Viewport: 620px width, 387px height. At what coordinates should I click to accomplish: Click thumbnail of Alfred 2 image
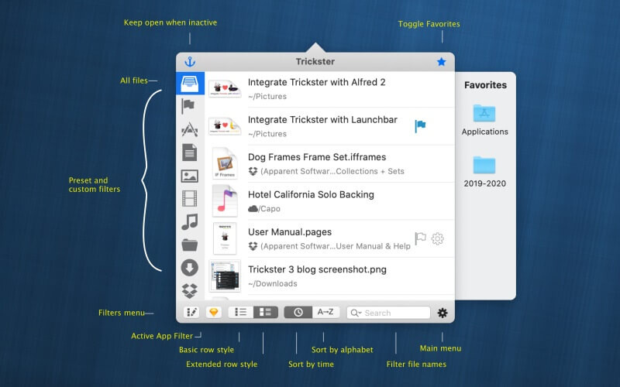(x=225, y=88)
